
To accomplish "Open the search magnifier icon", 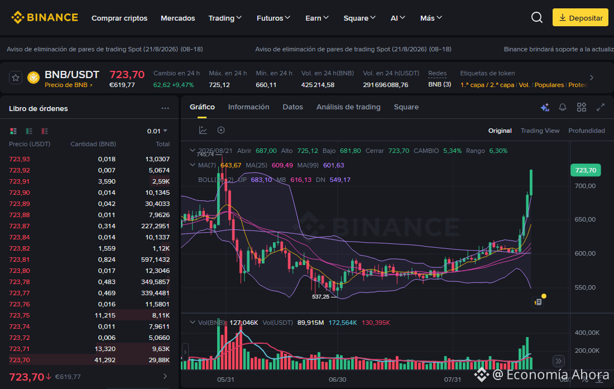I will click(x=537, y=18).
